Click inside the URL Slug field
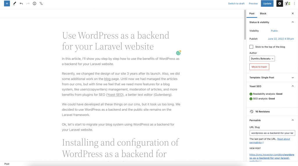 click(272, 133)
